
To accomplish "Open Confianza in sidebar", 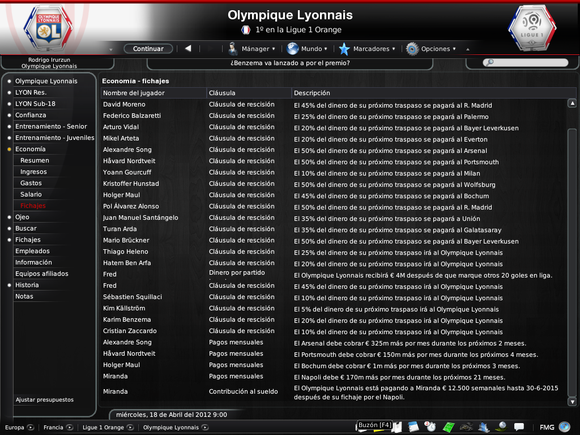I will pos(31,115).
